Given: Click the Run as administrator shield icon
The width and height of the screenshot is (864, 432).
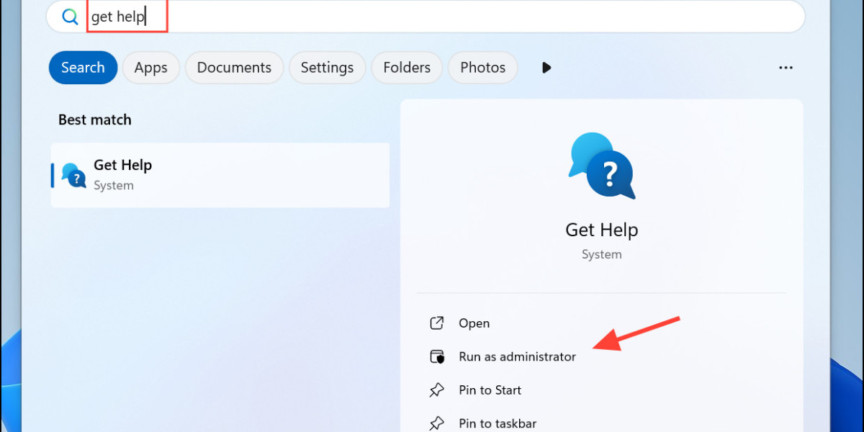Looking at the screenshot, I should click(436, 356).
